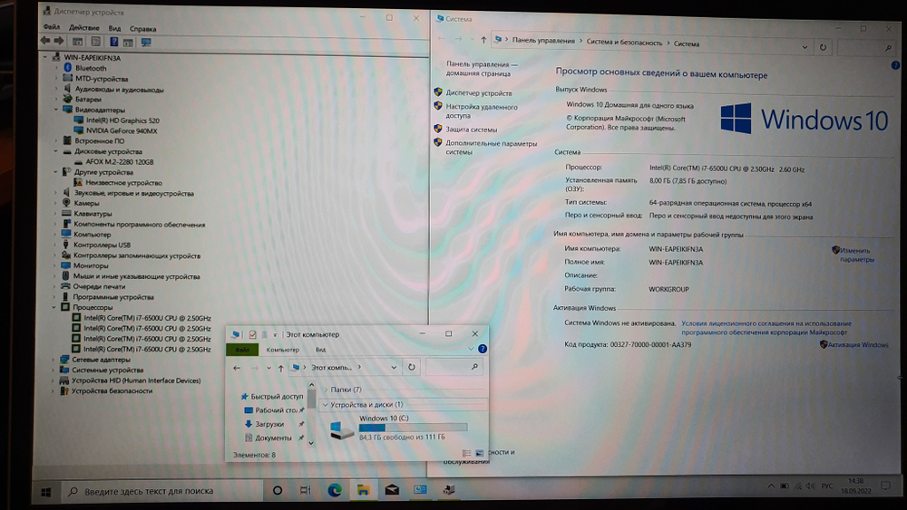This screenshot has width=907, height=510.
Task: Click the Forward arrow in Device Manager toolbar
Action: click(58, 41)
